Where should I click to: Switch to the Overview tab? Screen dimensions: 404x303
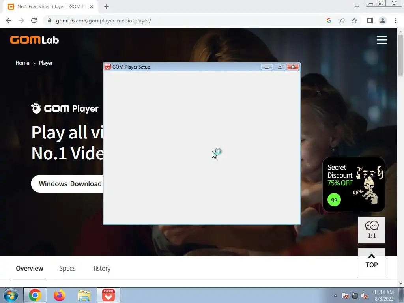[29, 268]
